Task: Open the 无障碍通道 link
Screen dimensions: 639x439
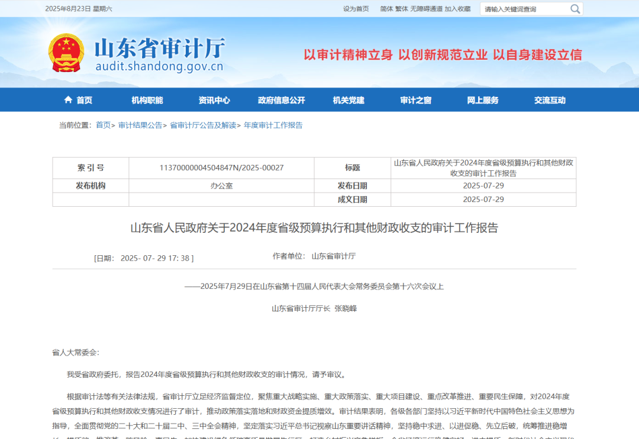Action: (x=426, y=9)
